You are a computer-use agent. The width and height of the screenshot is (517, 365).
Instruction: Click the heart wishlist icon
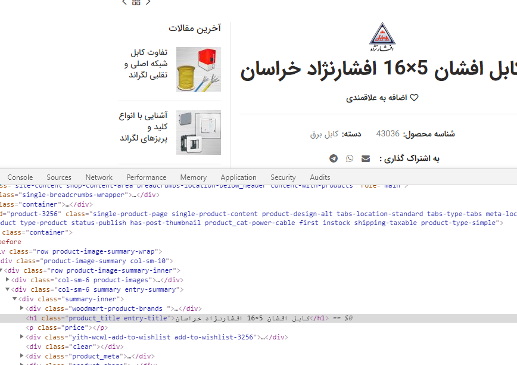click(414, 98)
